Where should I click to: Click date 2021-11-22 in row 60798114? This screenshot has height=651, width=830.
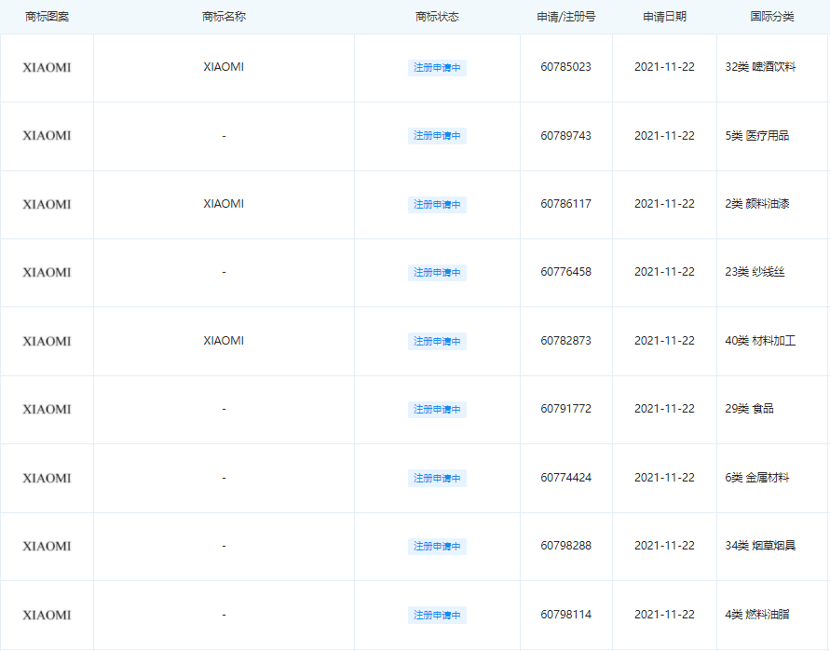pyautogui.click(x=665, y=615)
